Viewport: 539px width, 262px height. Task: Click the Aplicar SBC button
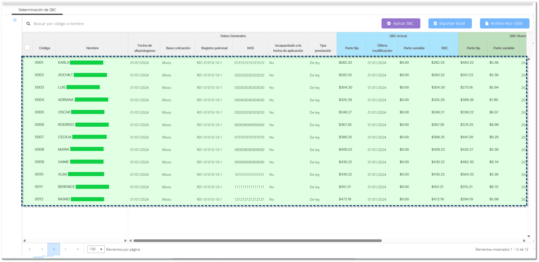pos(400,23)
